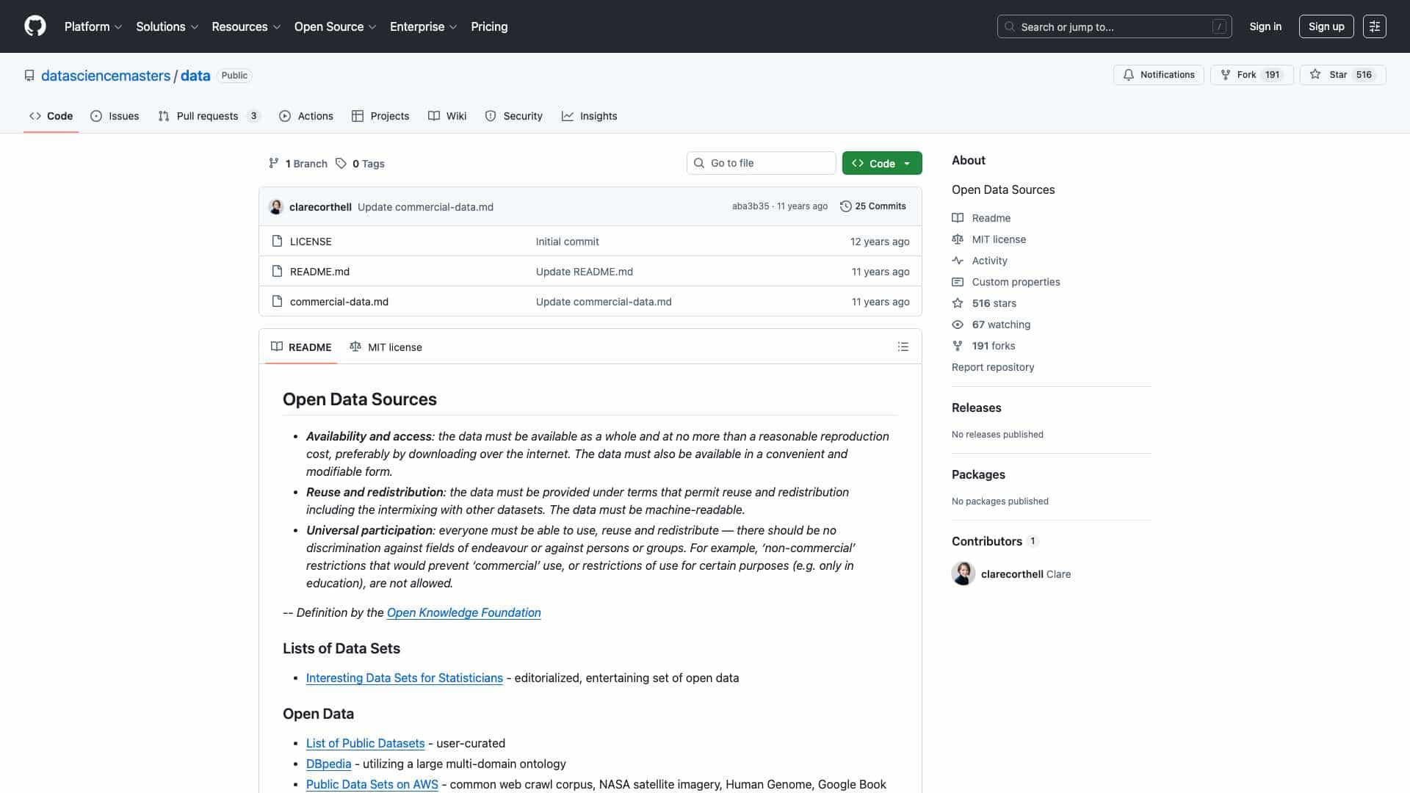Click the clock icon beside 25 Commits

pyautogui.click(x=846, y=206)
